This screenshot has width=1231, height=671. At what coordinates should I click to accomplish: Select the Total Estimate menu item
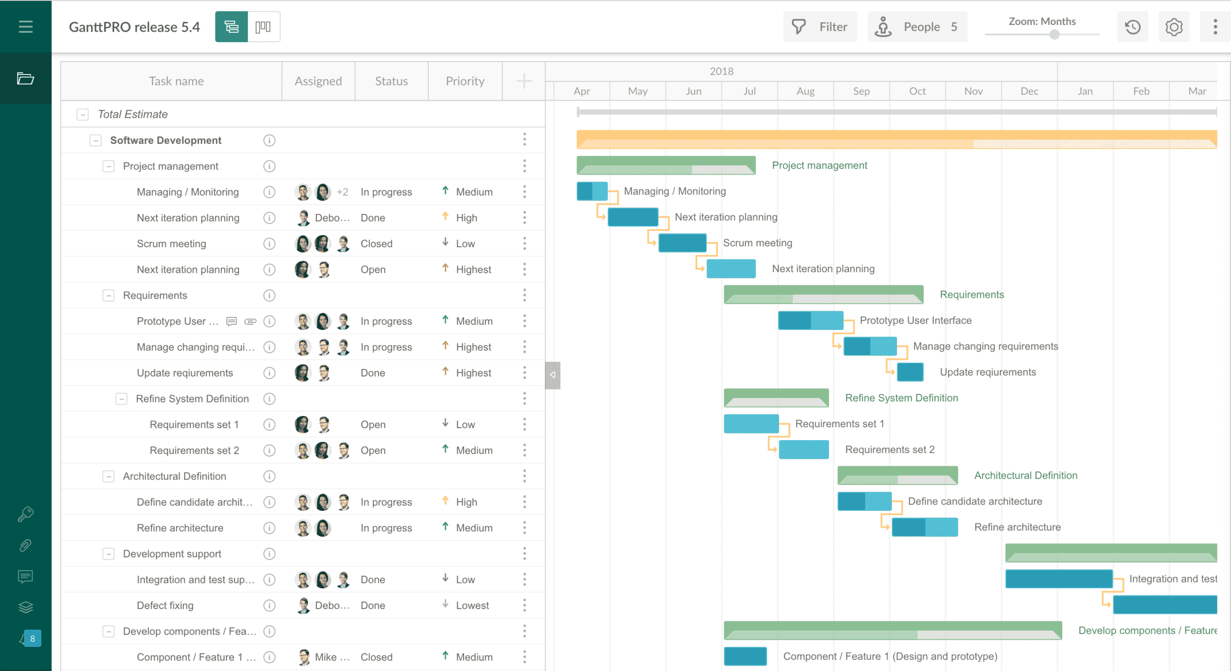click(x=132, y=114)
